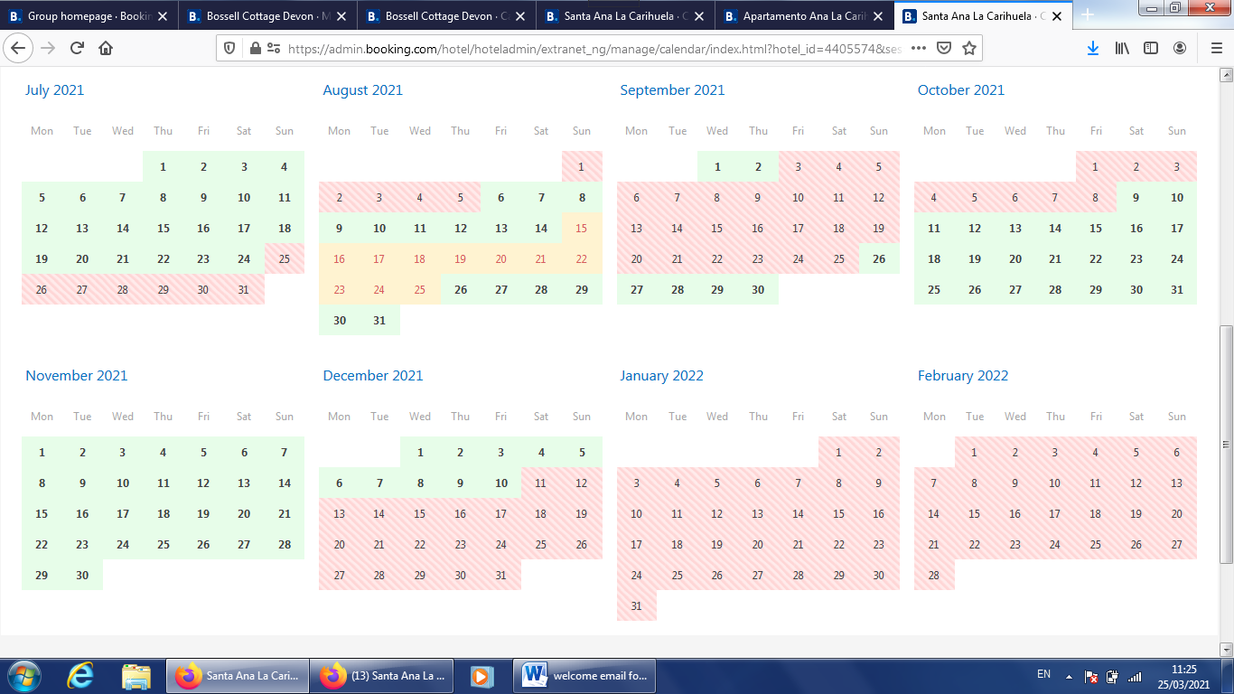Click the Firefox Home icon
This screenshot has width=1234, height=694.
point(106,48)
